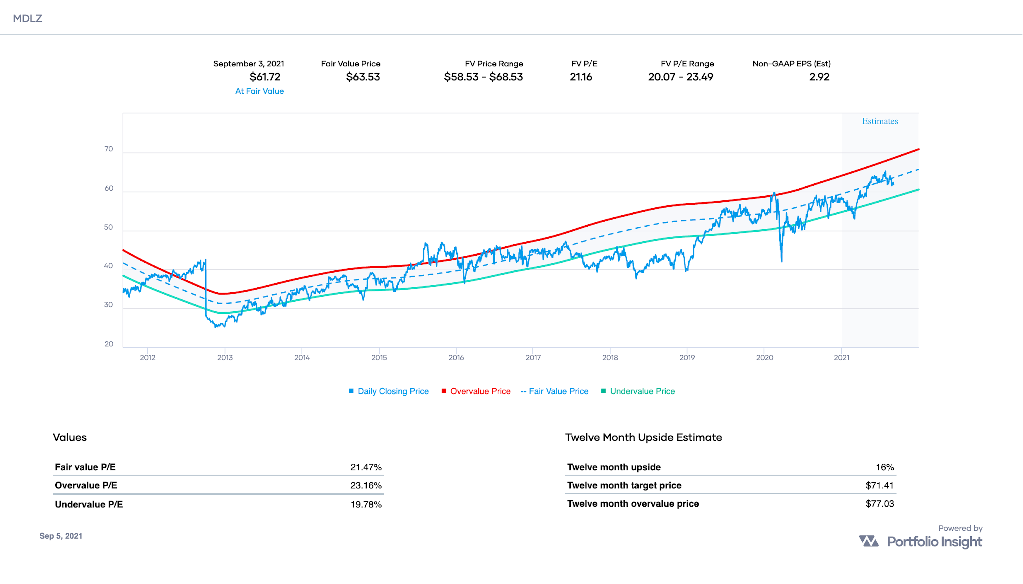Click the red Overvalue Price swatch
The image size is (1023, 584).
pyautogui.click(x=444, y=391)
